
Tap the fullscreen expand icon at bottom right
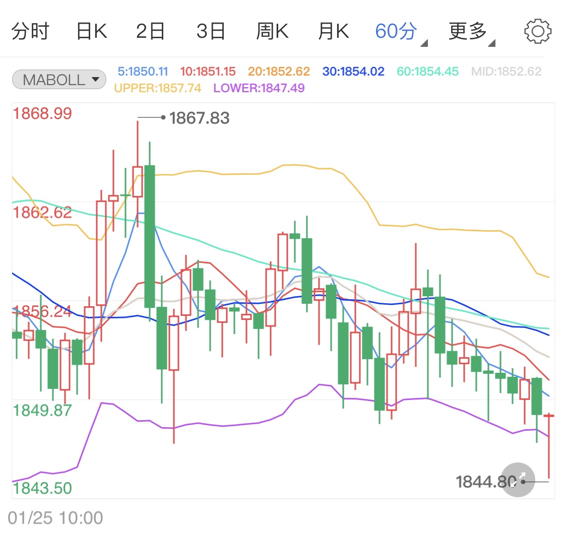(517, 480)
